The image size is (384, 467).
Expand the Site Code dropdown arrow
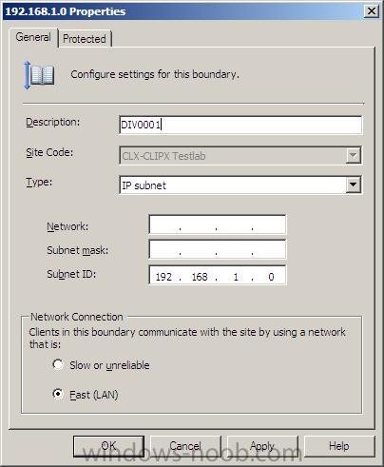tap(353, 156)
